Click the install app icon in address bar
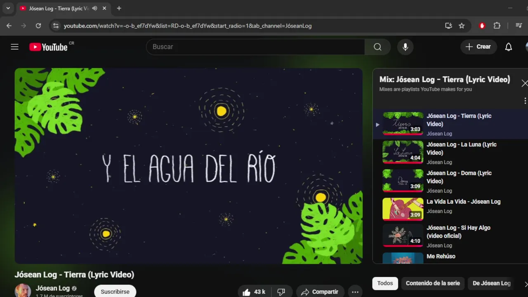528x297 pixels. [x=448, y=26]
